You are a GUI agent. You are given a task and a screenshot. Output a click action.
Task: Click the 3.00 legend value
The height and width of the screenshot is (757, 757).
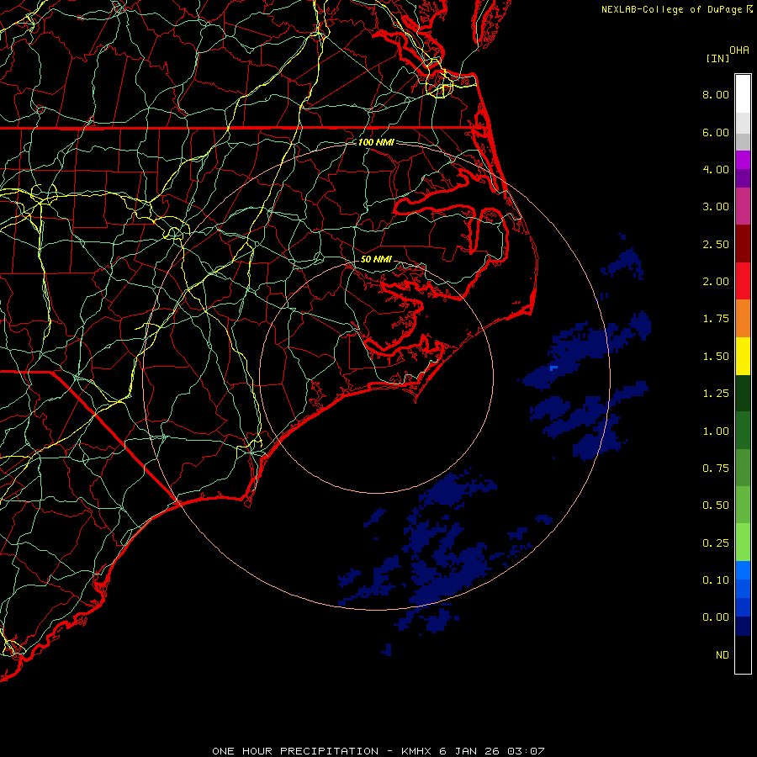pyautogui.click(x=716, y=207)
